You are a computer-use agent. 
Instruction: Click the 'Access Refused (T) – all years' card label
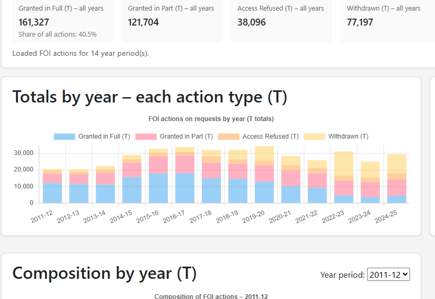click(x=281, y=8)
